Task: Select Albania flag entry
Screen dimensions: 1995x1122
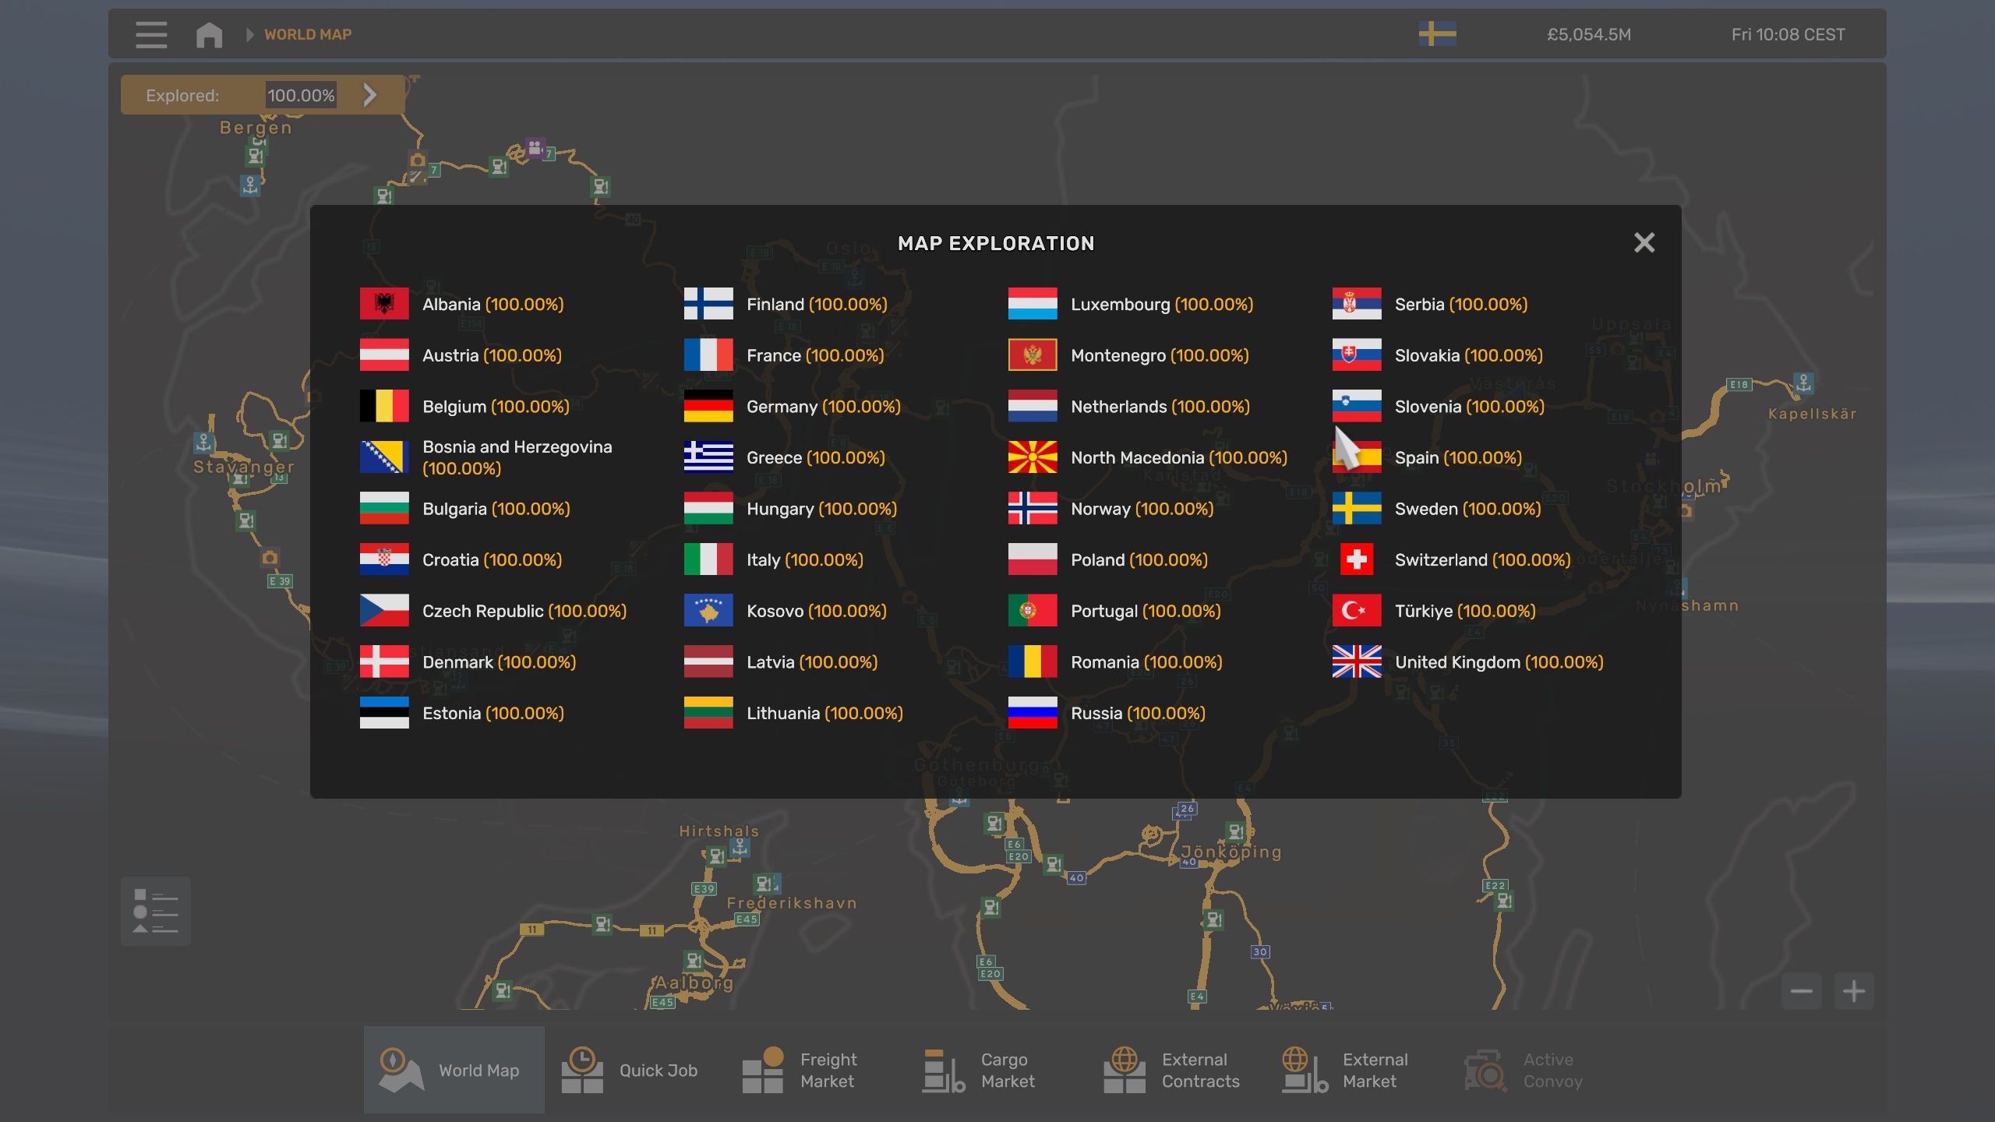Action: click(384, 304)
